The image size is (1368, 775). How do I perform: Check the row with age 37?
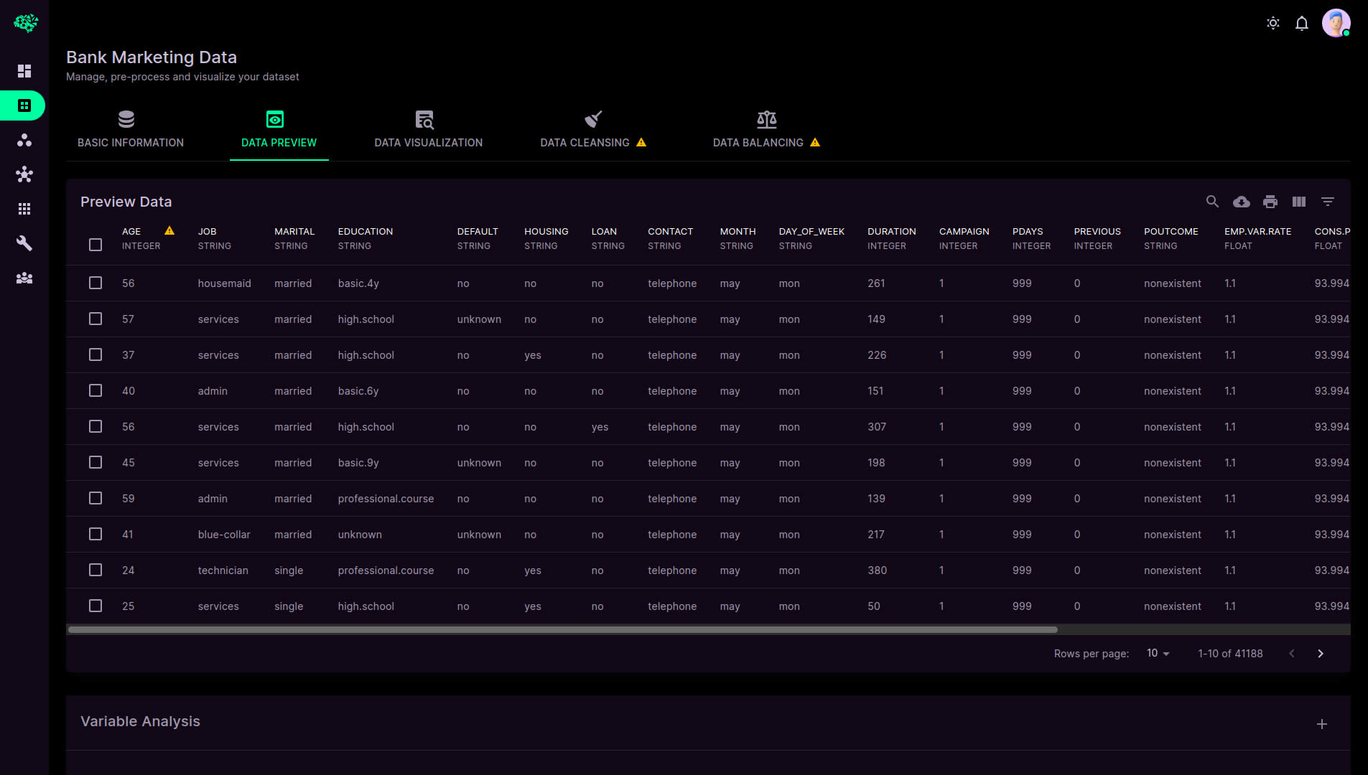pyautogui.click(x=96, y=354)
